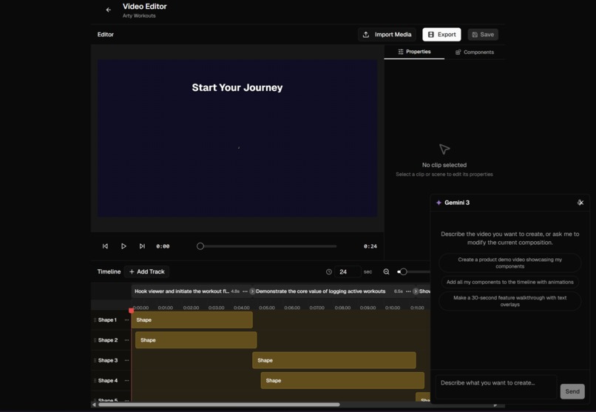Focus the 'Describe what you want to create' field
Image resolution: width=596 pixels, height=412 pixels.
click(495, 387)
